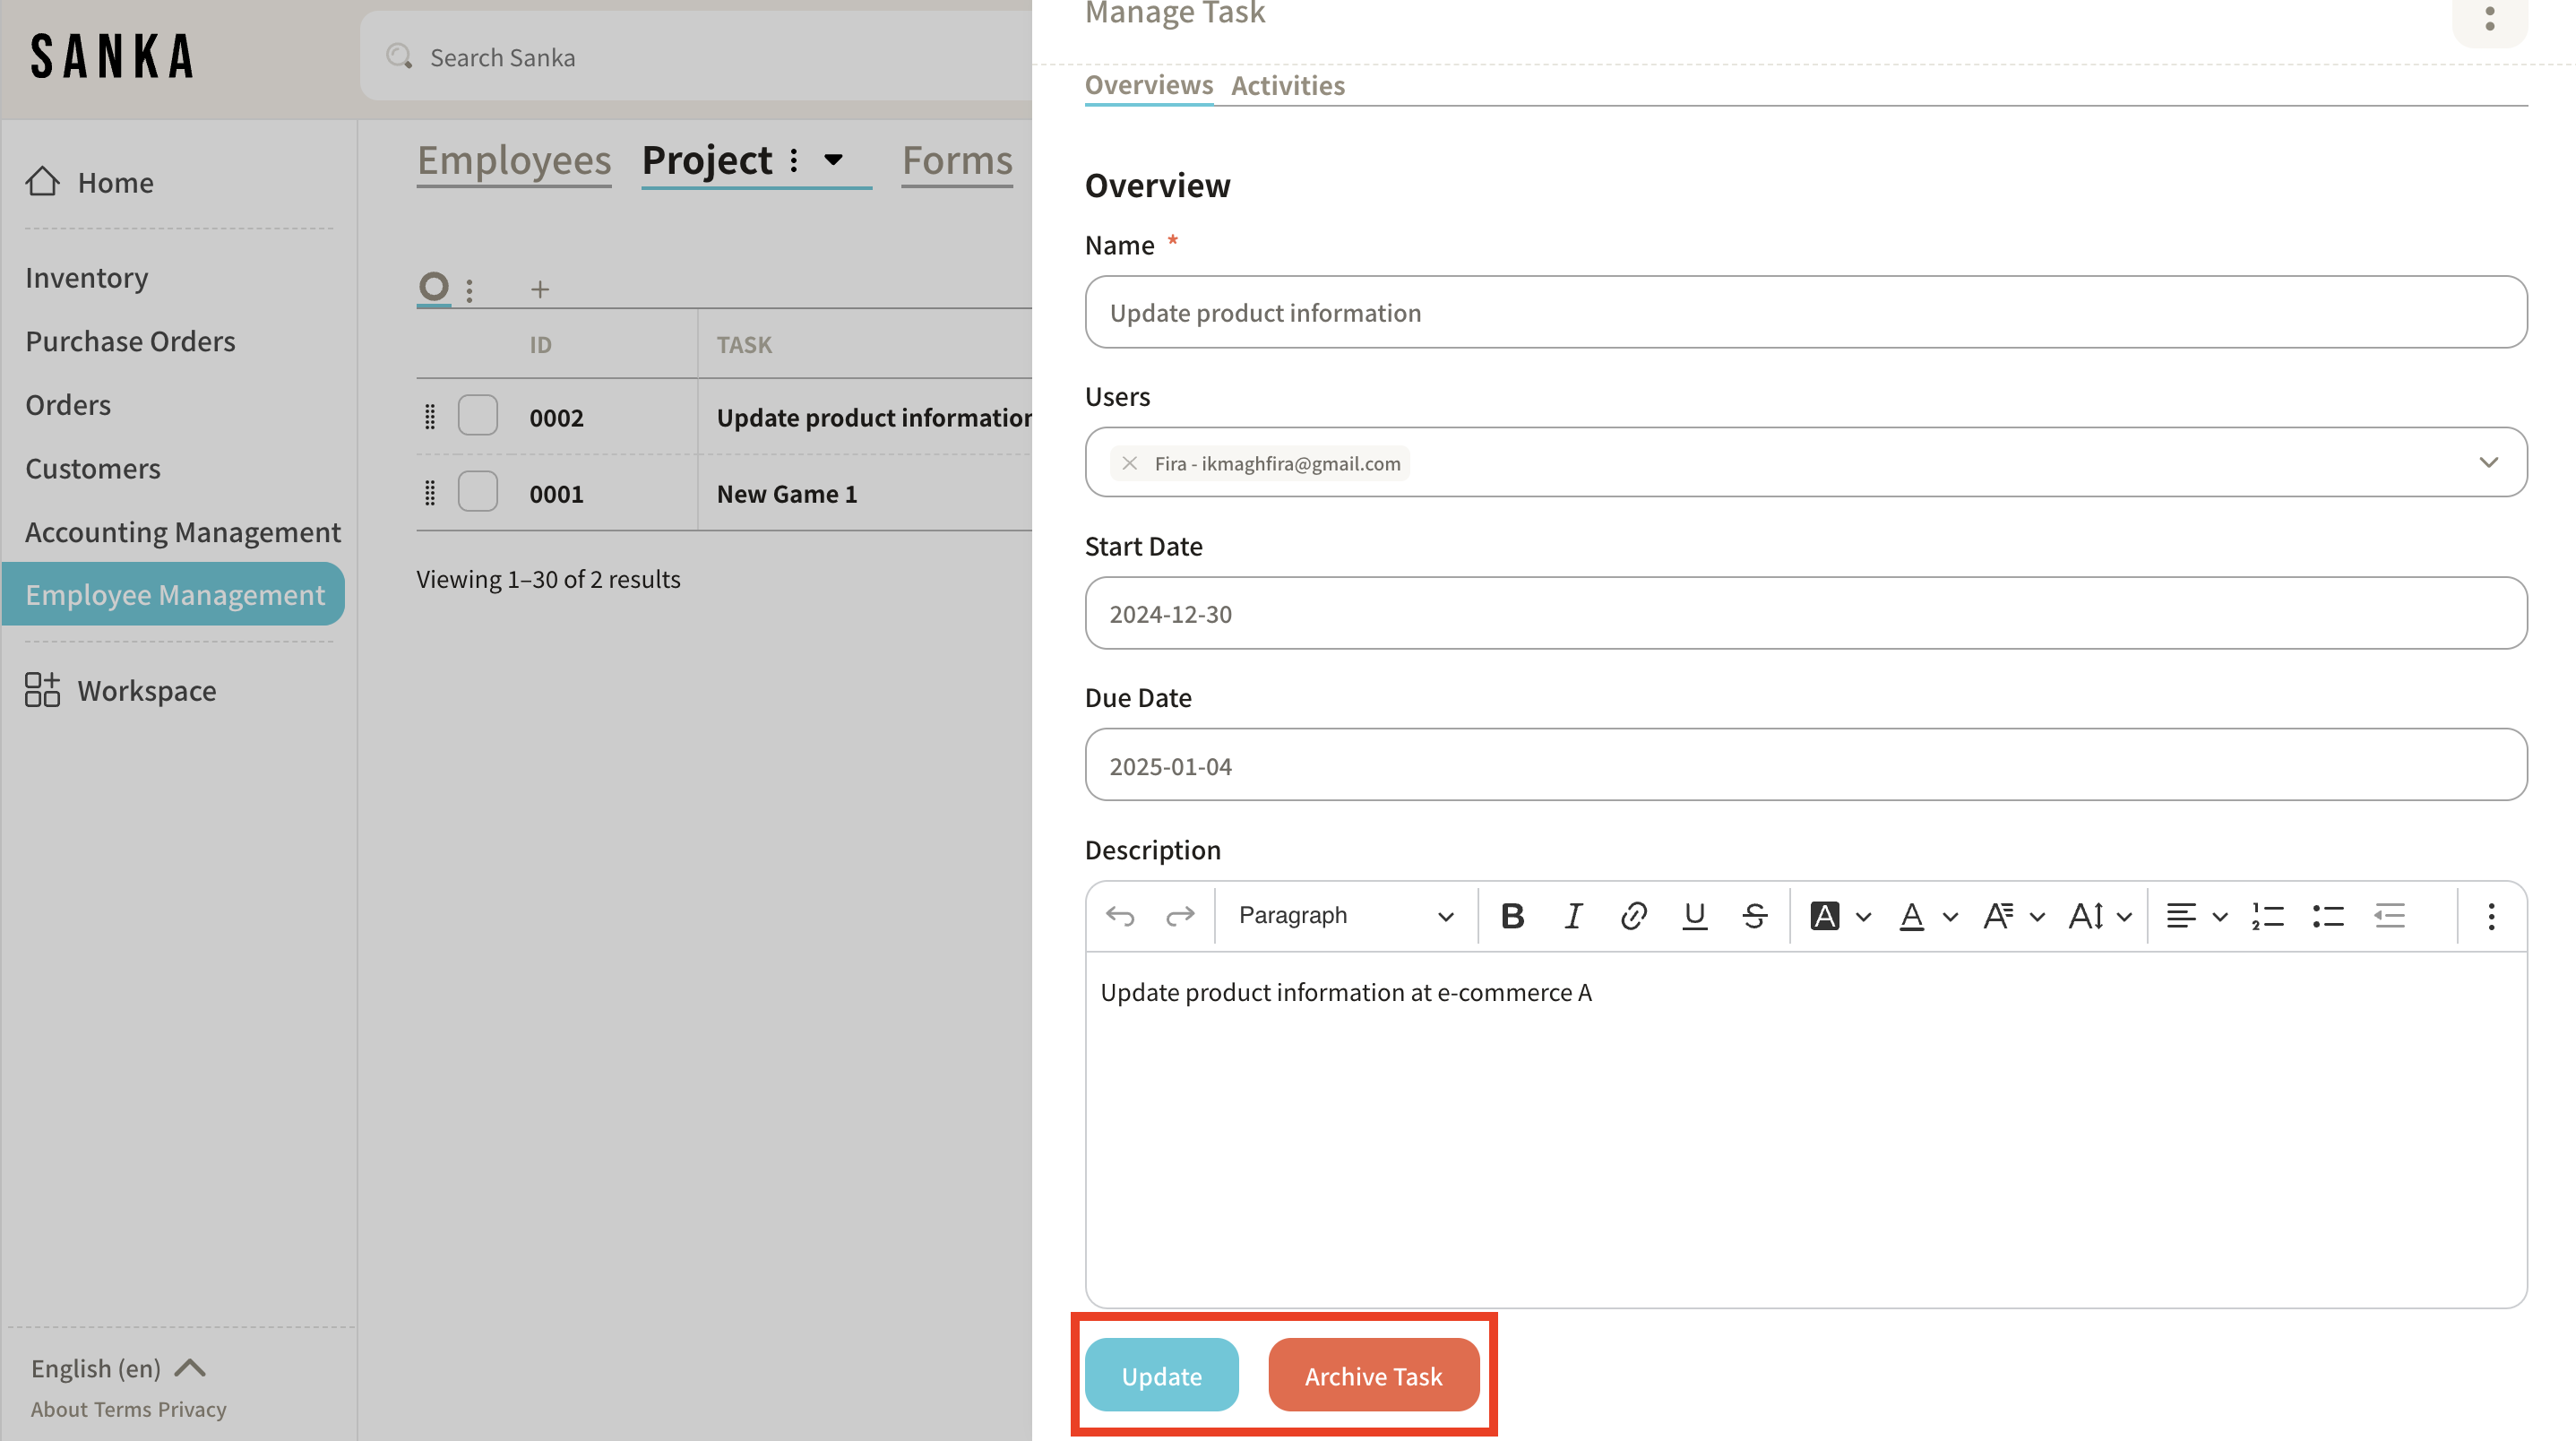The height and width of the screenshot is (1441, 2576).
Task: Insert a link using the link icon
Action: pyautogui.click(x=1633, y=916)
